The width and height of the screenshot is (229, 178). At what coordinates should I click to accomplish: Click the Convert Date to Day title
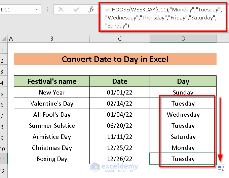(115, 60)
